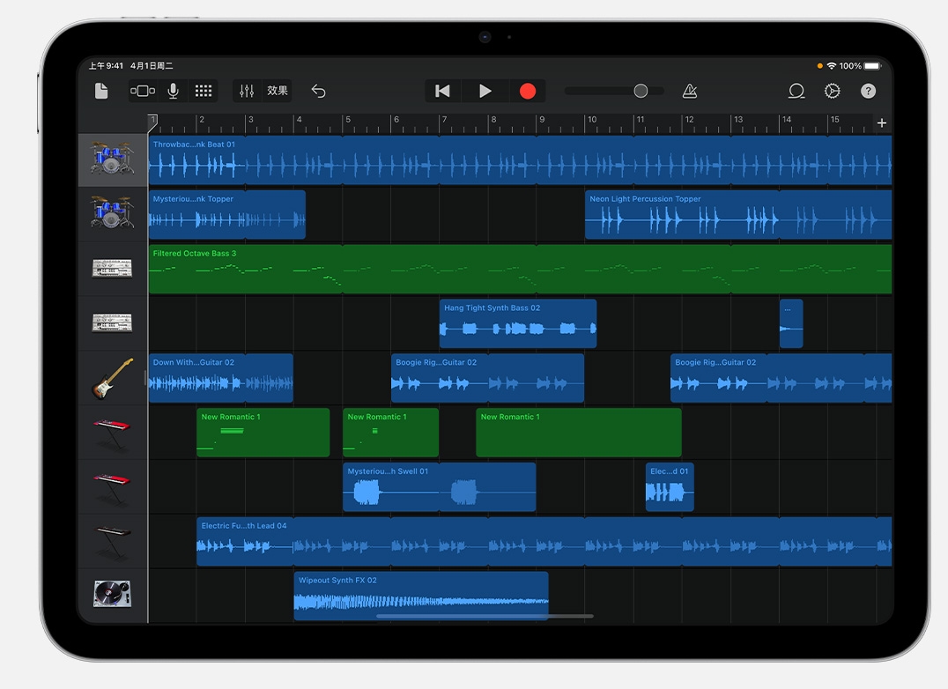Open the 效果 effects panel

[278, 91]
